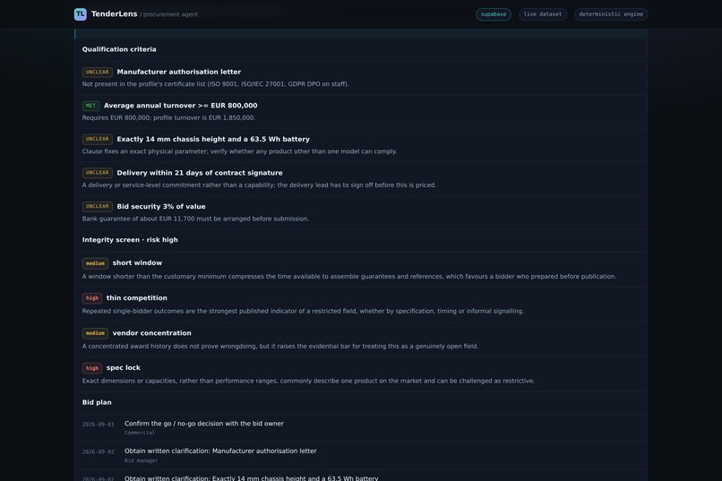Click UNCLEAR badge beside Bid security
Screen dimensions: 722x481
(97, 207)
